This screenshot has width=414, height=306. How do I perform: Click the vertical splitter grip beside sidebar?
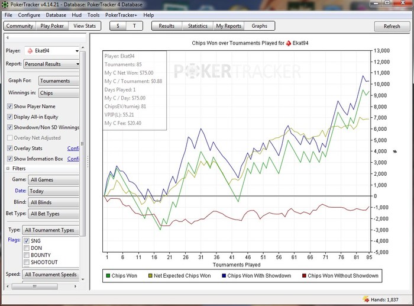88,161
